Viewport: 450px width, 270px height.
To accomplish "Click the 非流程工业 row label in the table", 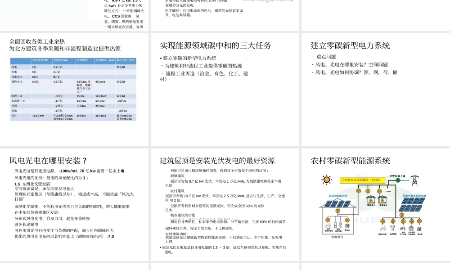I will pos(18,101).
